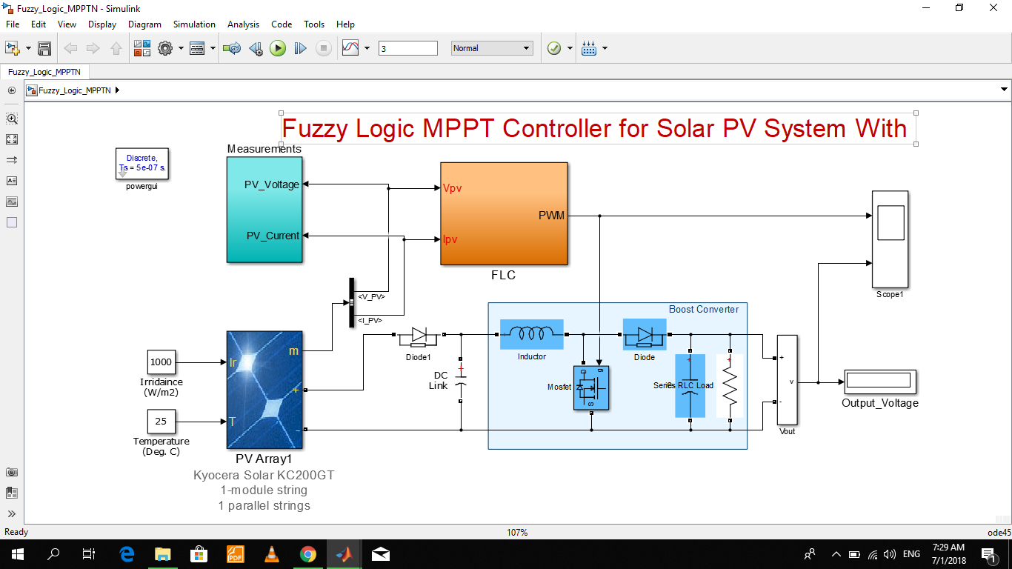This screenshot has width=1012, height=569.
Task: Click the Update Diagram (refresh) icon
Action: pyautogui.click(x=233, y=48)
